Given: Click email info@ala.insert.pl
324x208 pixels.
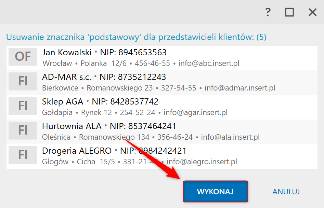Looking at the screenshot, I should click(x=230, y=137).
